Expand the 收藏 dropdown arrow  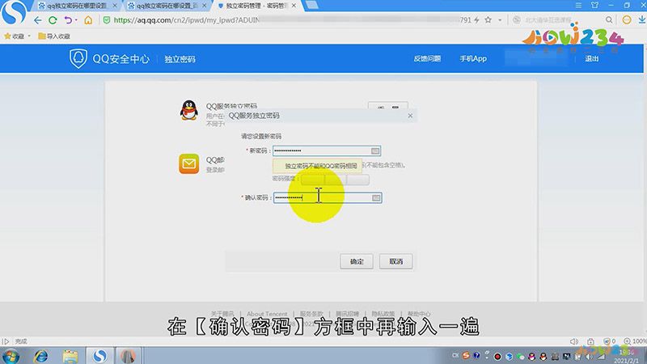pyautogui.click(x=29, y=36)
